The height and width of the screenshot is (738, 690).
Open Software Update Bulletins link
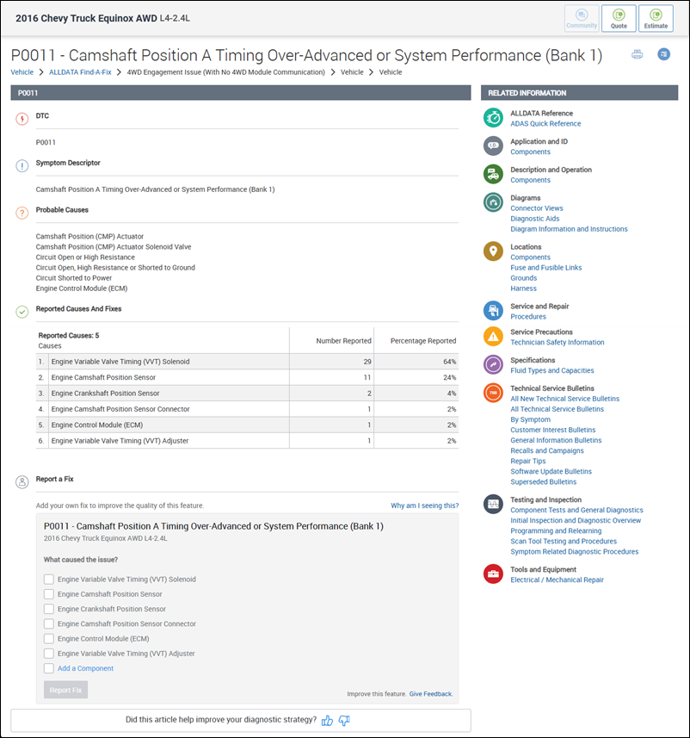click(x=551, y=471)
